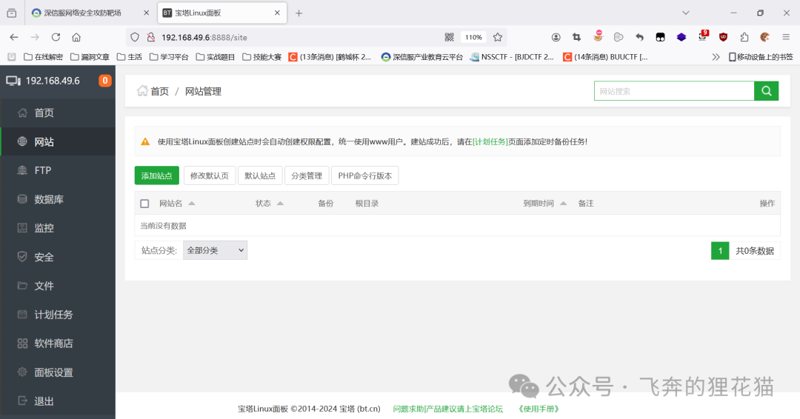Click the account profile toolbar icon
The height and width of the screenshot is (419, 800).
point(556,37)
